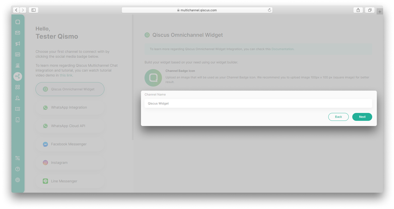Click the browser back arrow
The width and height of the screenshot is (394, 209).
16,10
